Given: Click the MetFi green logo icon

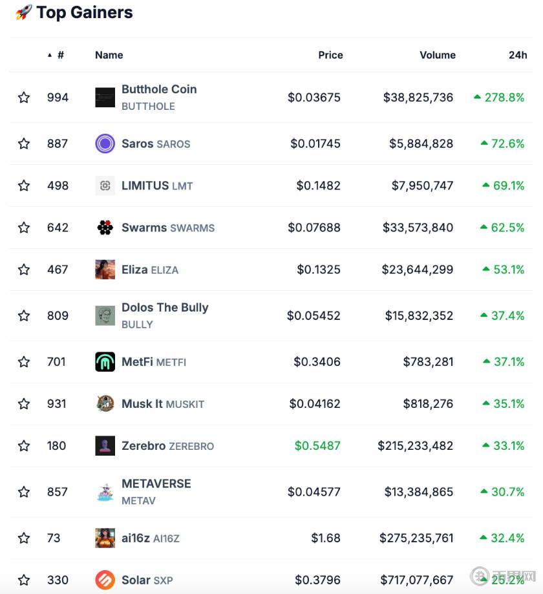Looking at the screenshot, I should tap(105, 362).
